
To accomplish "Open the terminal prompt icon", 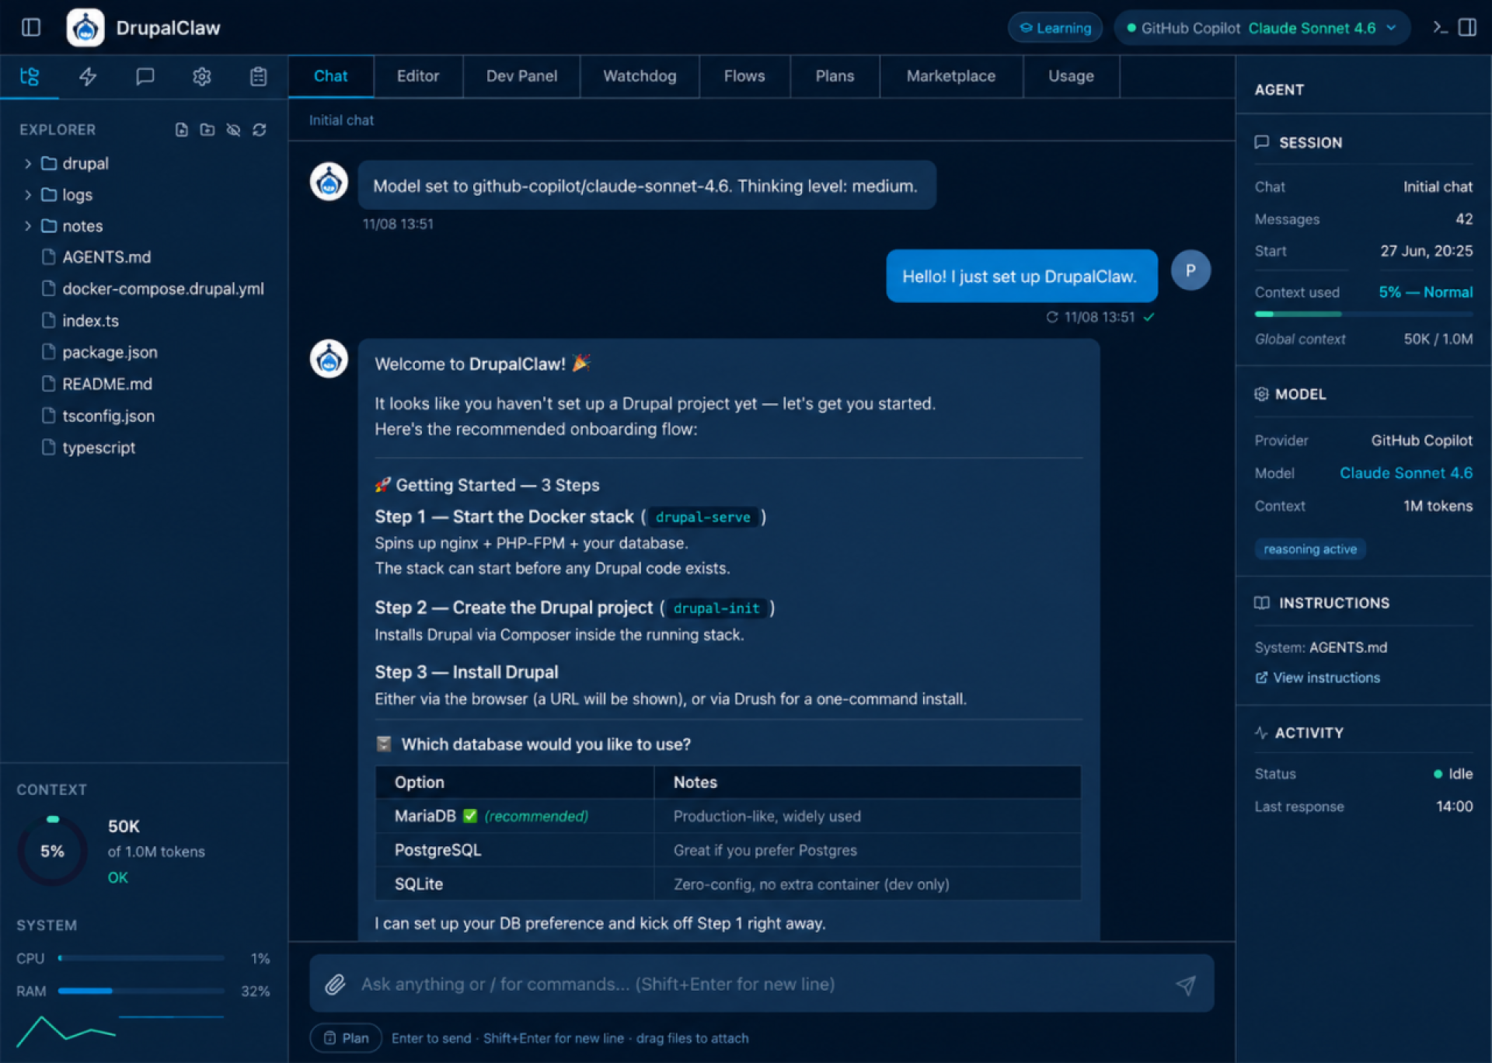I will (x=1440, y=28).
